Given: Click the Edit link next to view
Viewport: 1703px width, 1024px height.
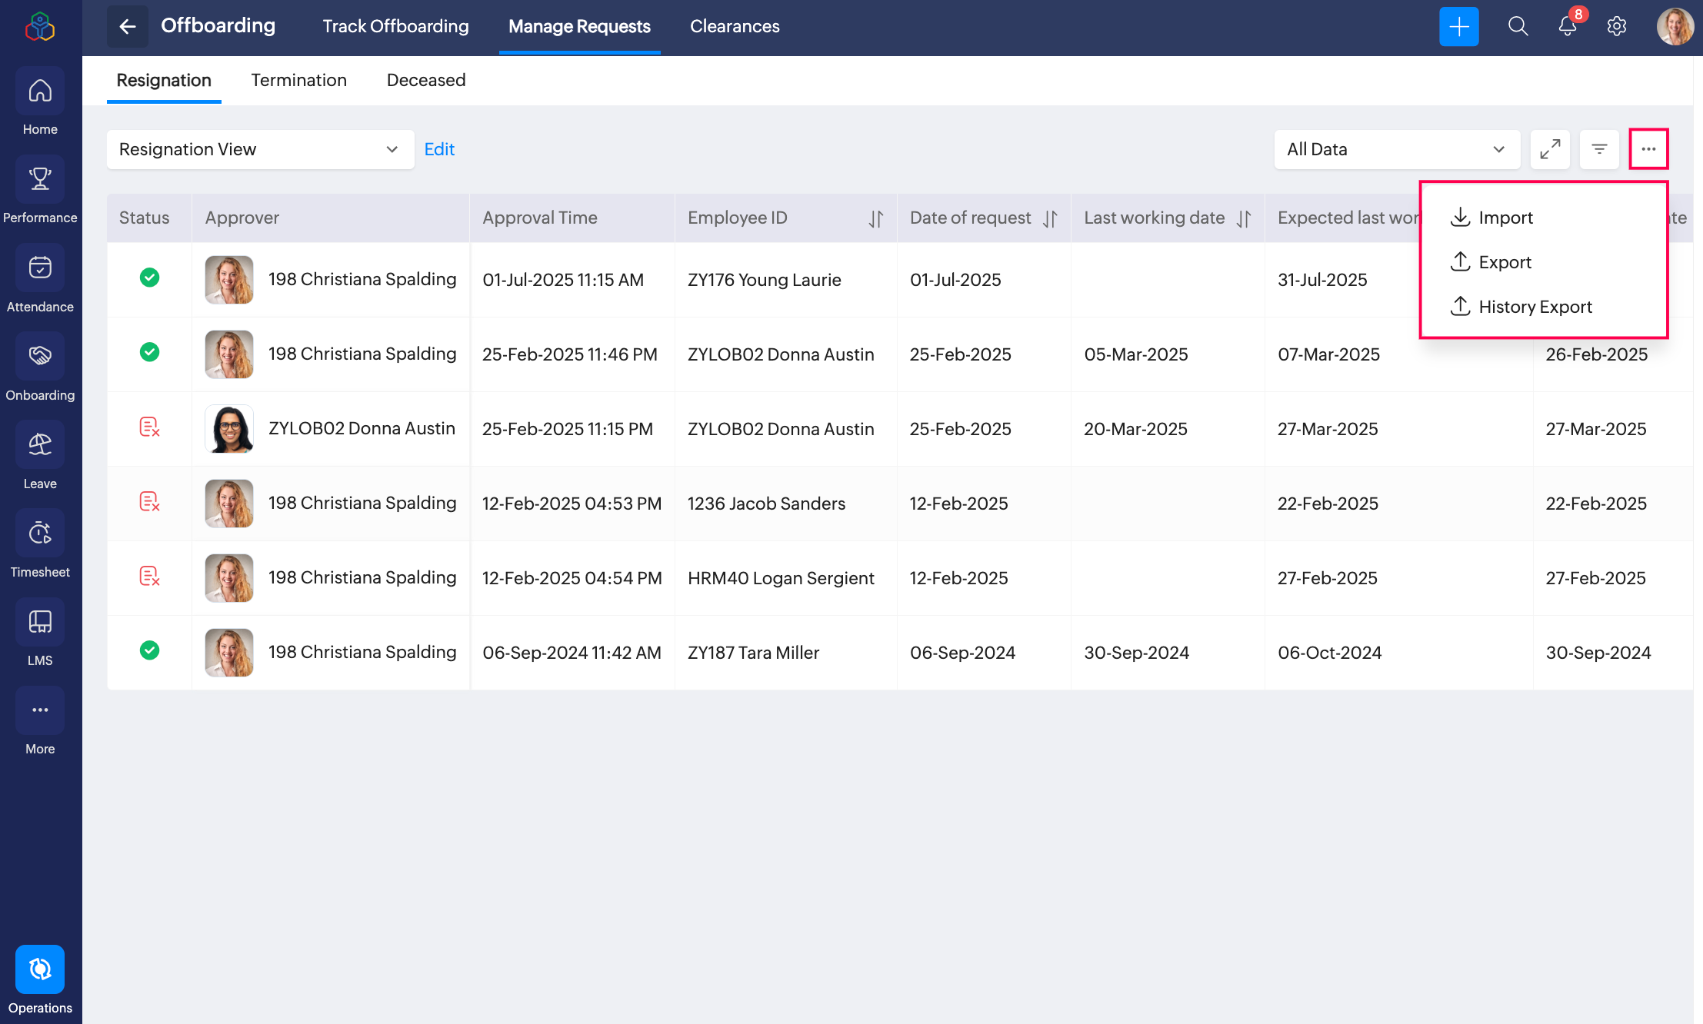Looking at the screenshot, I should point(439,149).
